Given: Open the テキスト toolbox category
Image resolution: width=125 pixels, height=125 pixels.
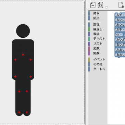Looking at the screenshot, I should 98,39.
